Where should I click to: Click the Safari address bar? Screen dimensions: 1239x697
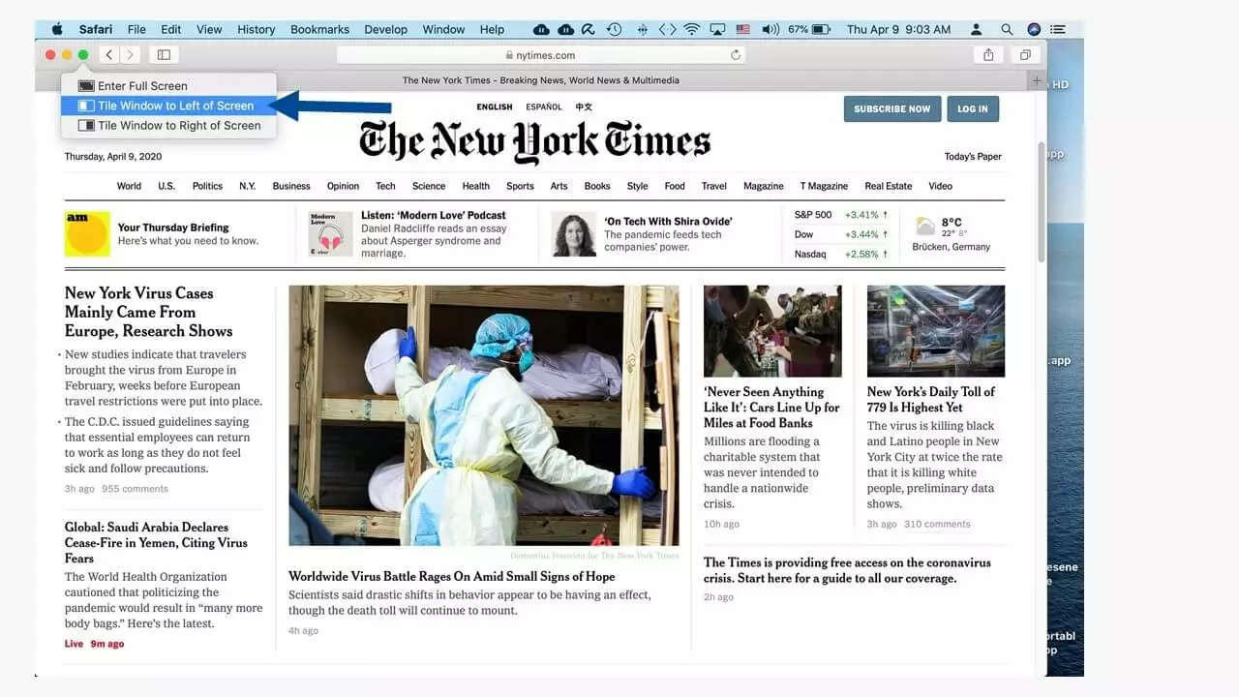(540, 55)
